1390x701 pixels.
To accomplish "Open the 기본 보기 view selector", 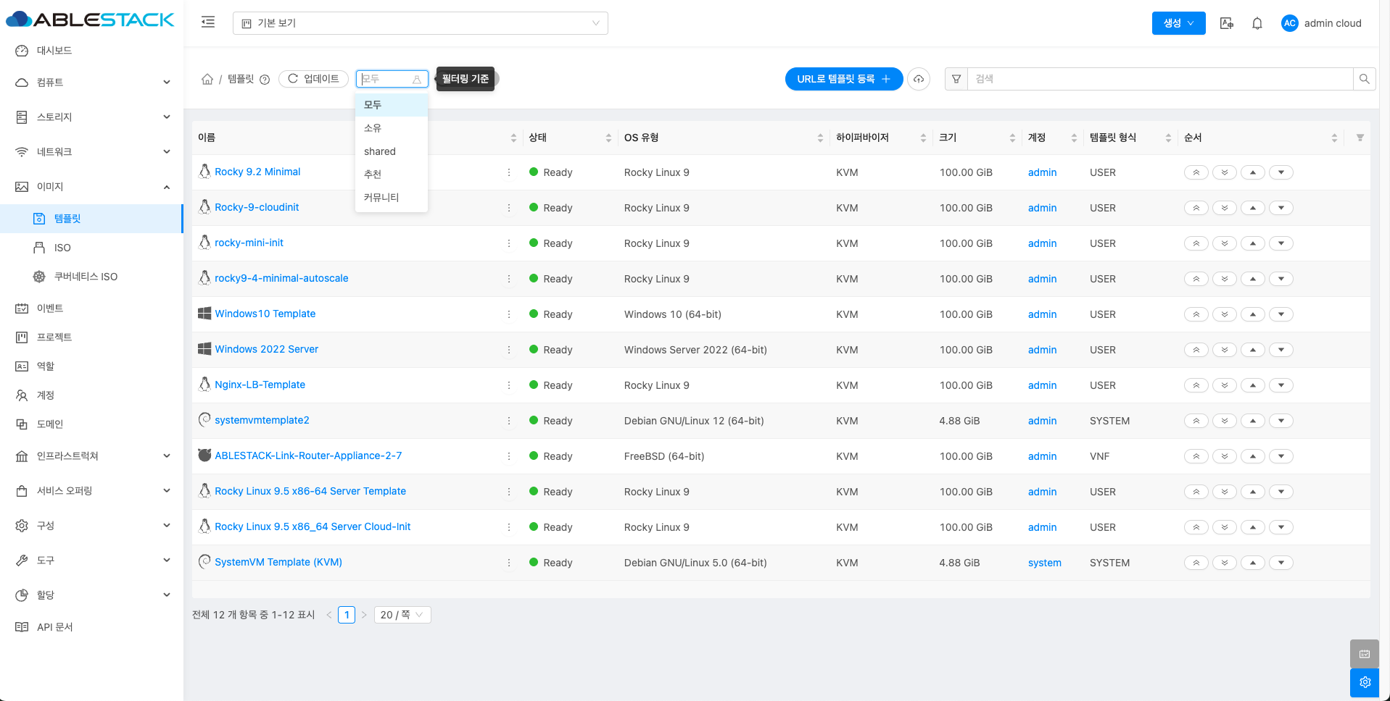I will (x=420, y=23).
